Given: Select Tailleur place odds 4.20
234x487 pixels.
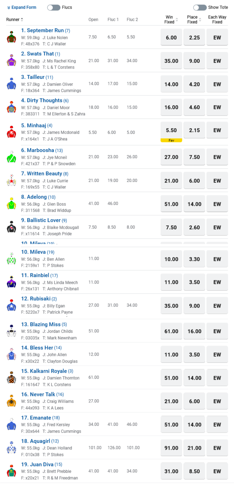Looking at the screenshot, I should [194, 84].
